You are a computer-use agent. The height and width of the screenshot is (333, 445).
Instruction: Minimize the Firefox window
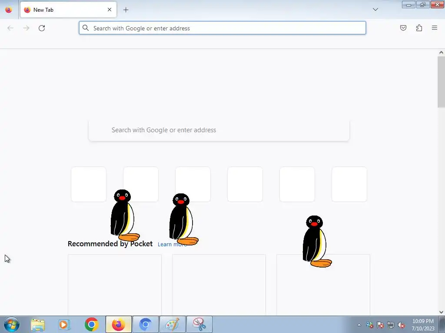click(408, 4)
